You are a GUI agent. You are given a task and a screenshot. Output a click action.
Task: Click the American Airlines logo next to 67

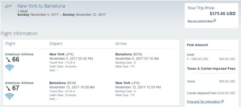8,88
